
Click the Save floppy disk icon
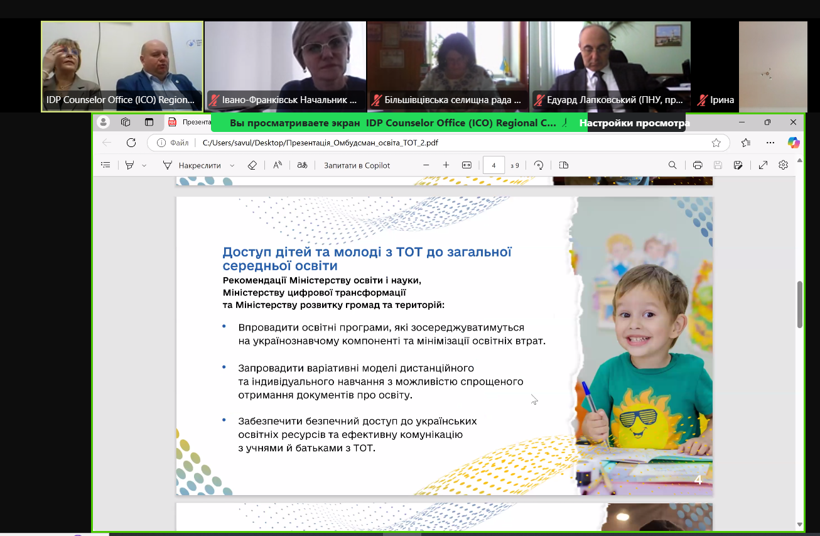coord(718,165)
